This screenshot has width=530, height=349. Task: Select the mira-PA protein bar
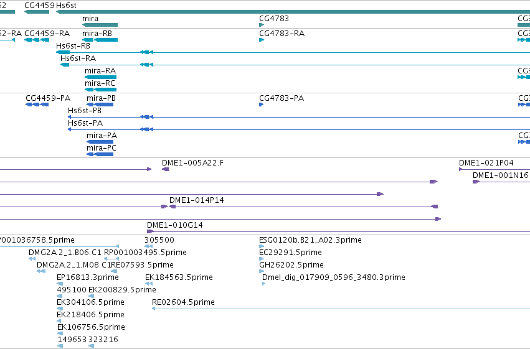(100, 142)
